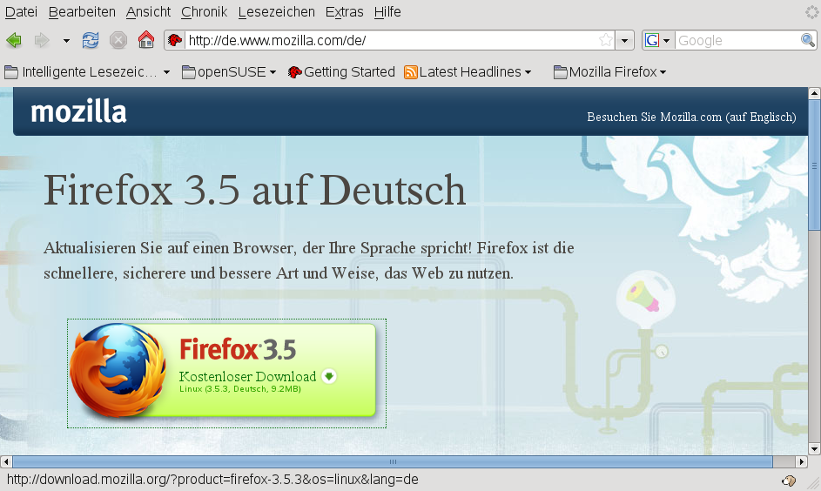Click the Latest Headlines RSS feed icon
Screen dimensions: 821x491
411,72
